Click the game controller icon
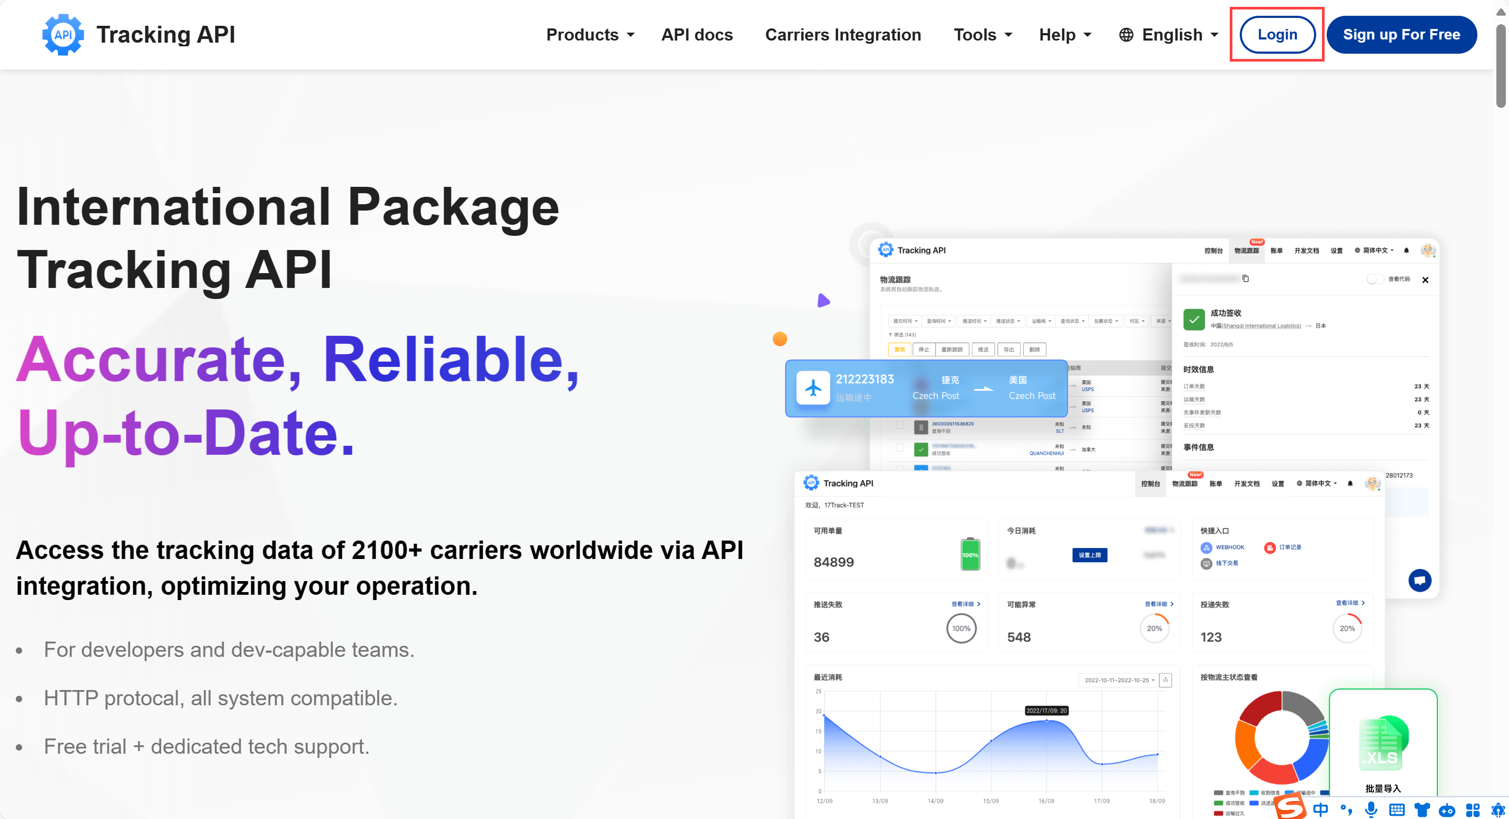 coord(1447,810)
